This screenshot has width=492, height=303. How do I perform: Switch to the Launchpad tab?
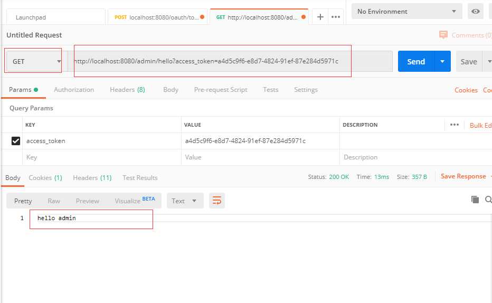(x=56, y=17)
